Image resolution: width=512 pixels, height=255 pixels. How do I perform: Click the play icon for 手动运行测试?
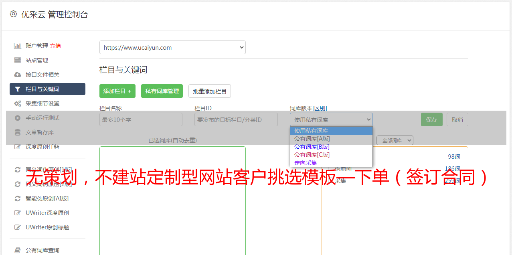(x=18, y=118)
